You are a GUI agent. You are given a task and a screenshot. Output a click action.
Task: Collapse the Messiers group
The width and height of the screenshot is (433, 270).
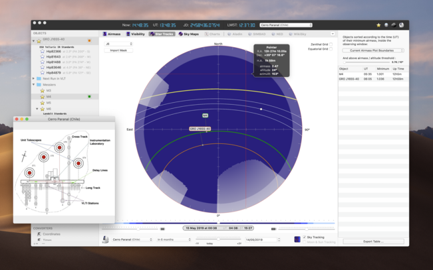coord(34,85)
